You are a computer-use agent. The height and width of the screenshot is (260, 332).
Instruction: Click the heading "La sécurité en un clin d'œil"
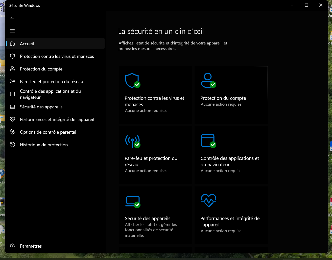pos(161,31)
